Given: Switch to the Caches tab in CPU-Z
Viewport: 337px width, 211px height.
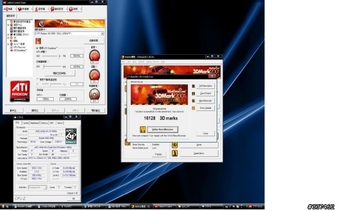Looking at the screenshot, I should [x=26, y=123].
